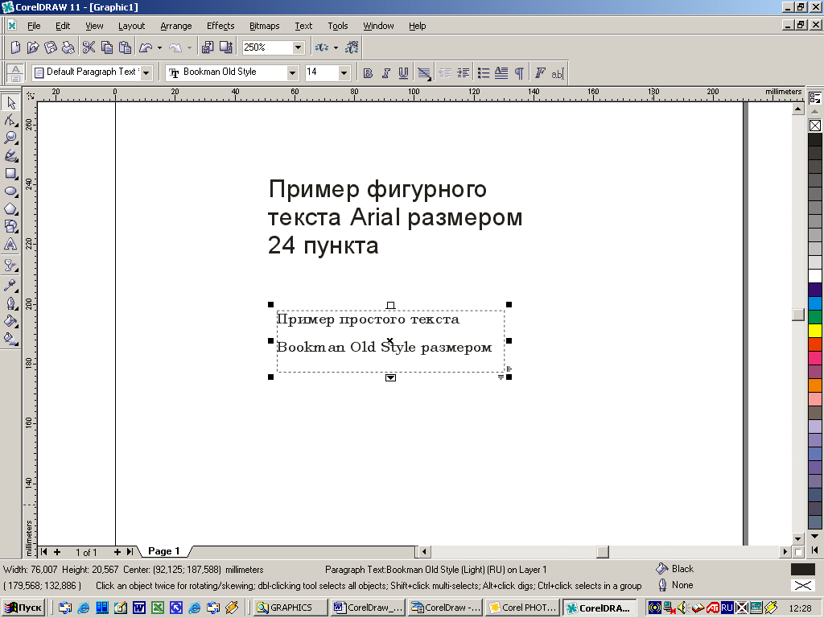Open Format Text dialog icon

point(540,73)
